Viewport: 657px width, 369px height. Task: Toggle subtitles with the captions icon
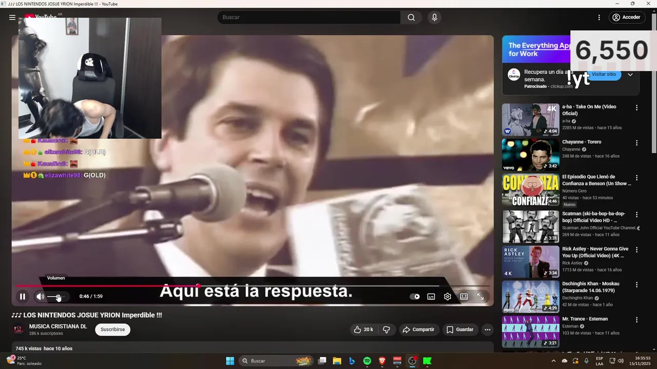point(431,296)
